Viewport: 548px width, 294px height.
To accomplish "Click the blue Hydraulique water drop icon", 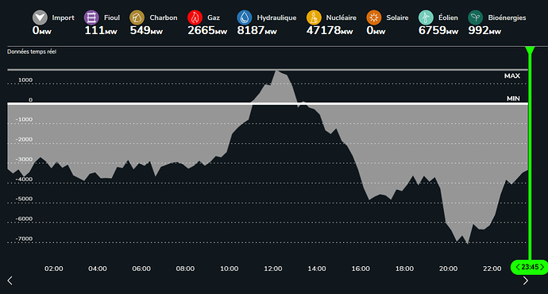I will (245, 17).
